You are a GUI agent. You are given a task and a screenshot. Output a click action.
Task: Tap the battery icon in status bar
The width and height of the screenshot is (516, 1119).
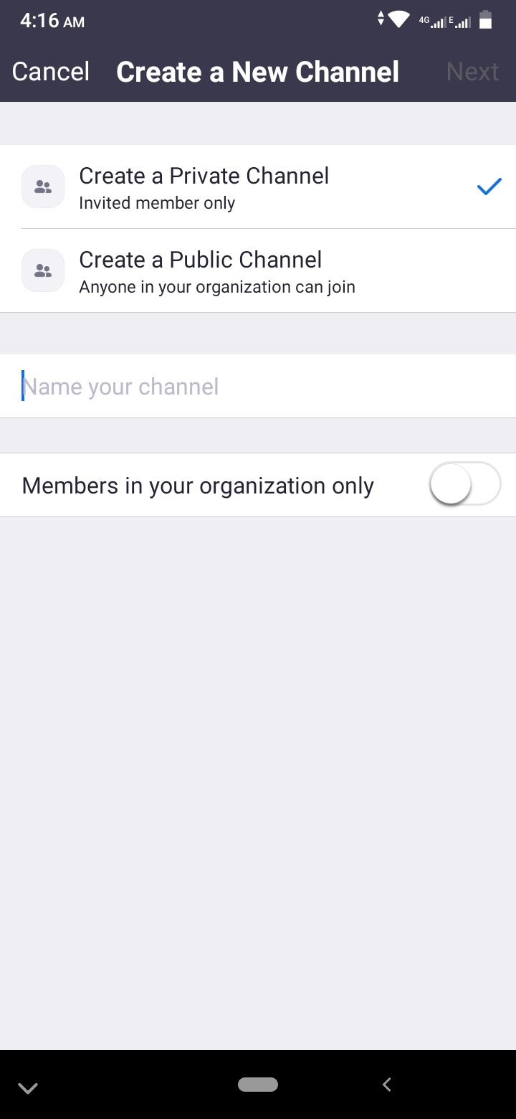(485, 19)
